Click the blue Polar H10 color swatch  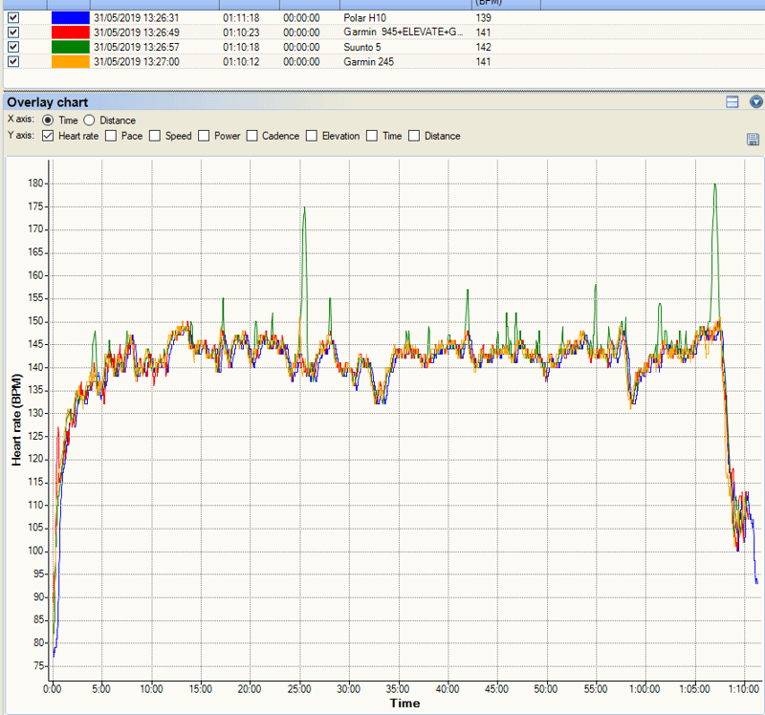(x=70, y=17)
